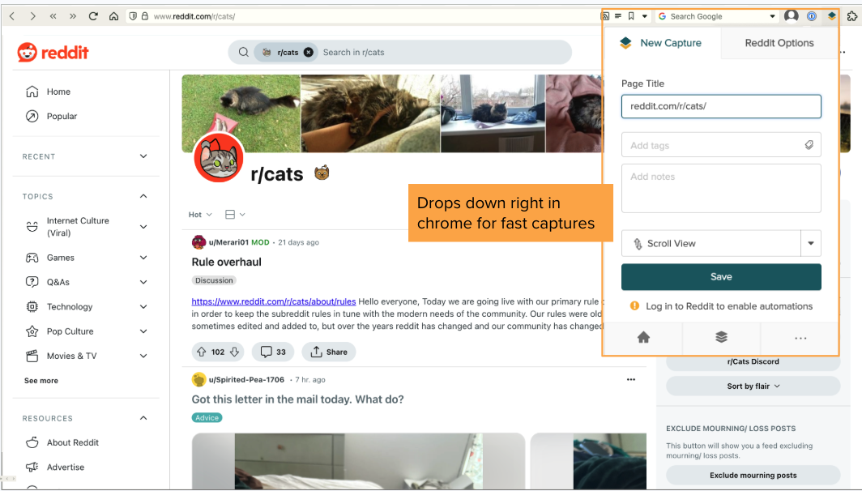
Task: Click the three-dots more icon in capture panel
Action: coord(800,338)
